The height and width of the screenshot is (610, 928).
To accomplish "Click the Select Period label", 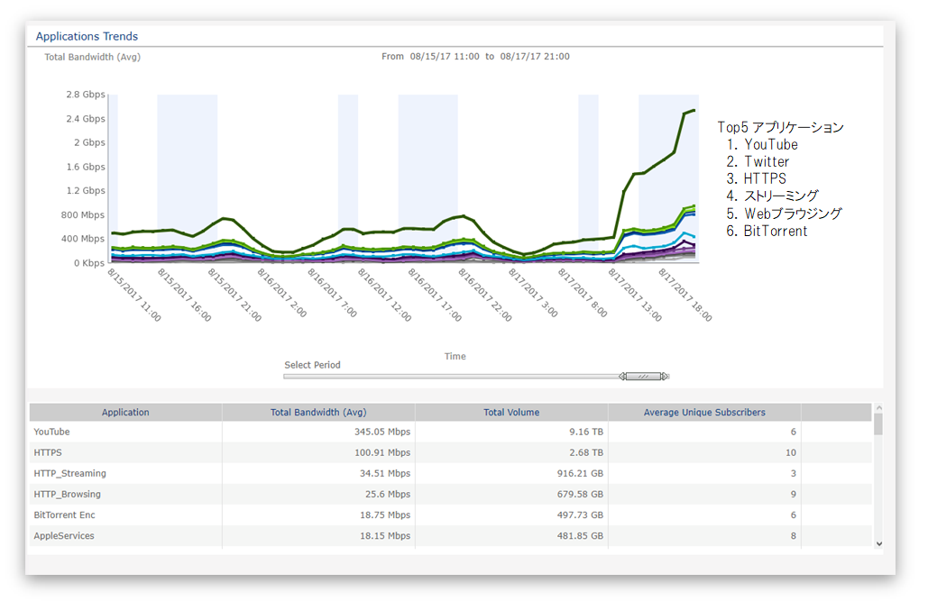I will 312,365.
